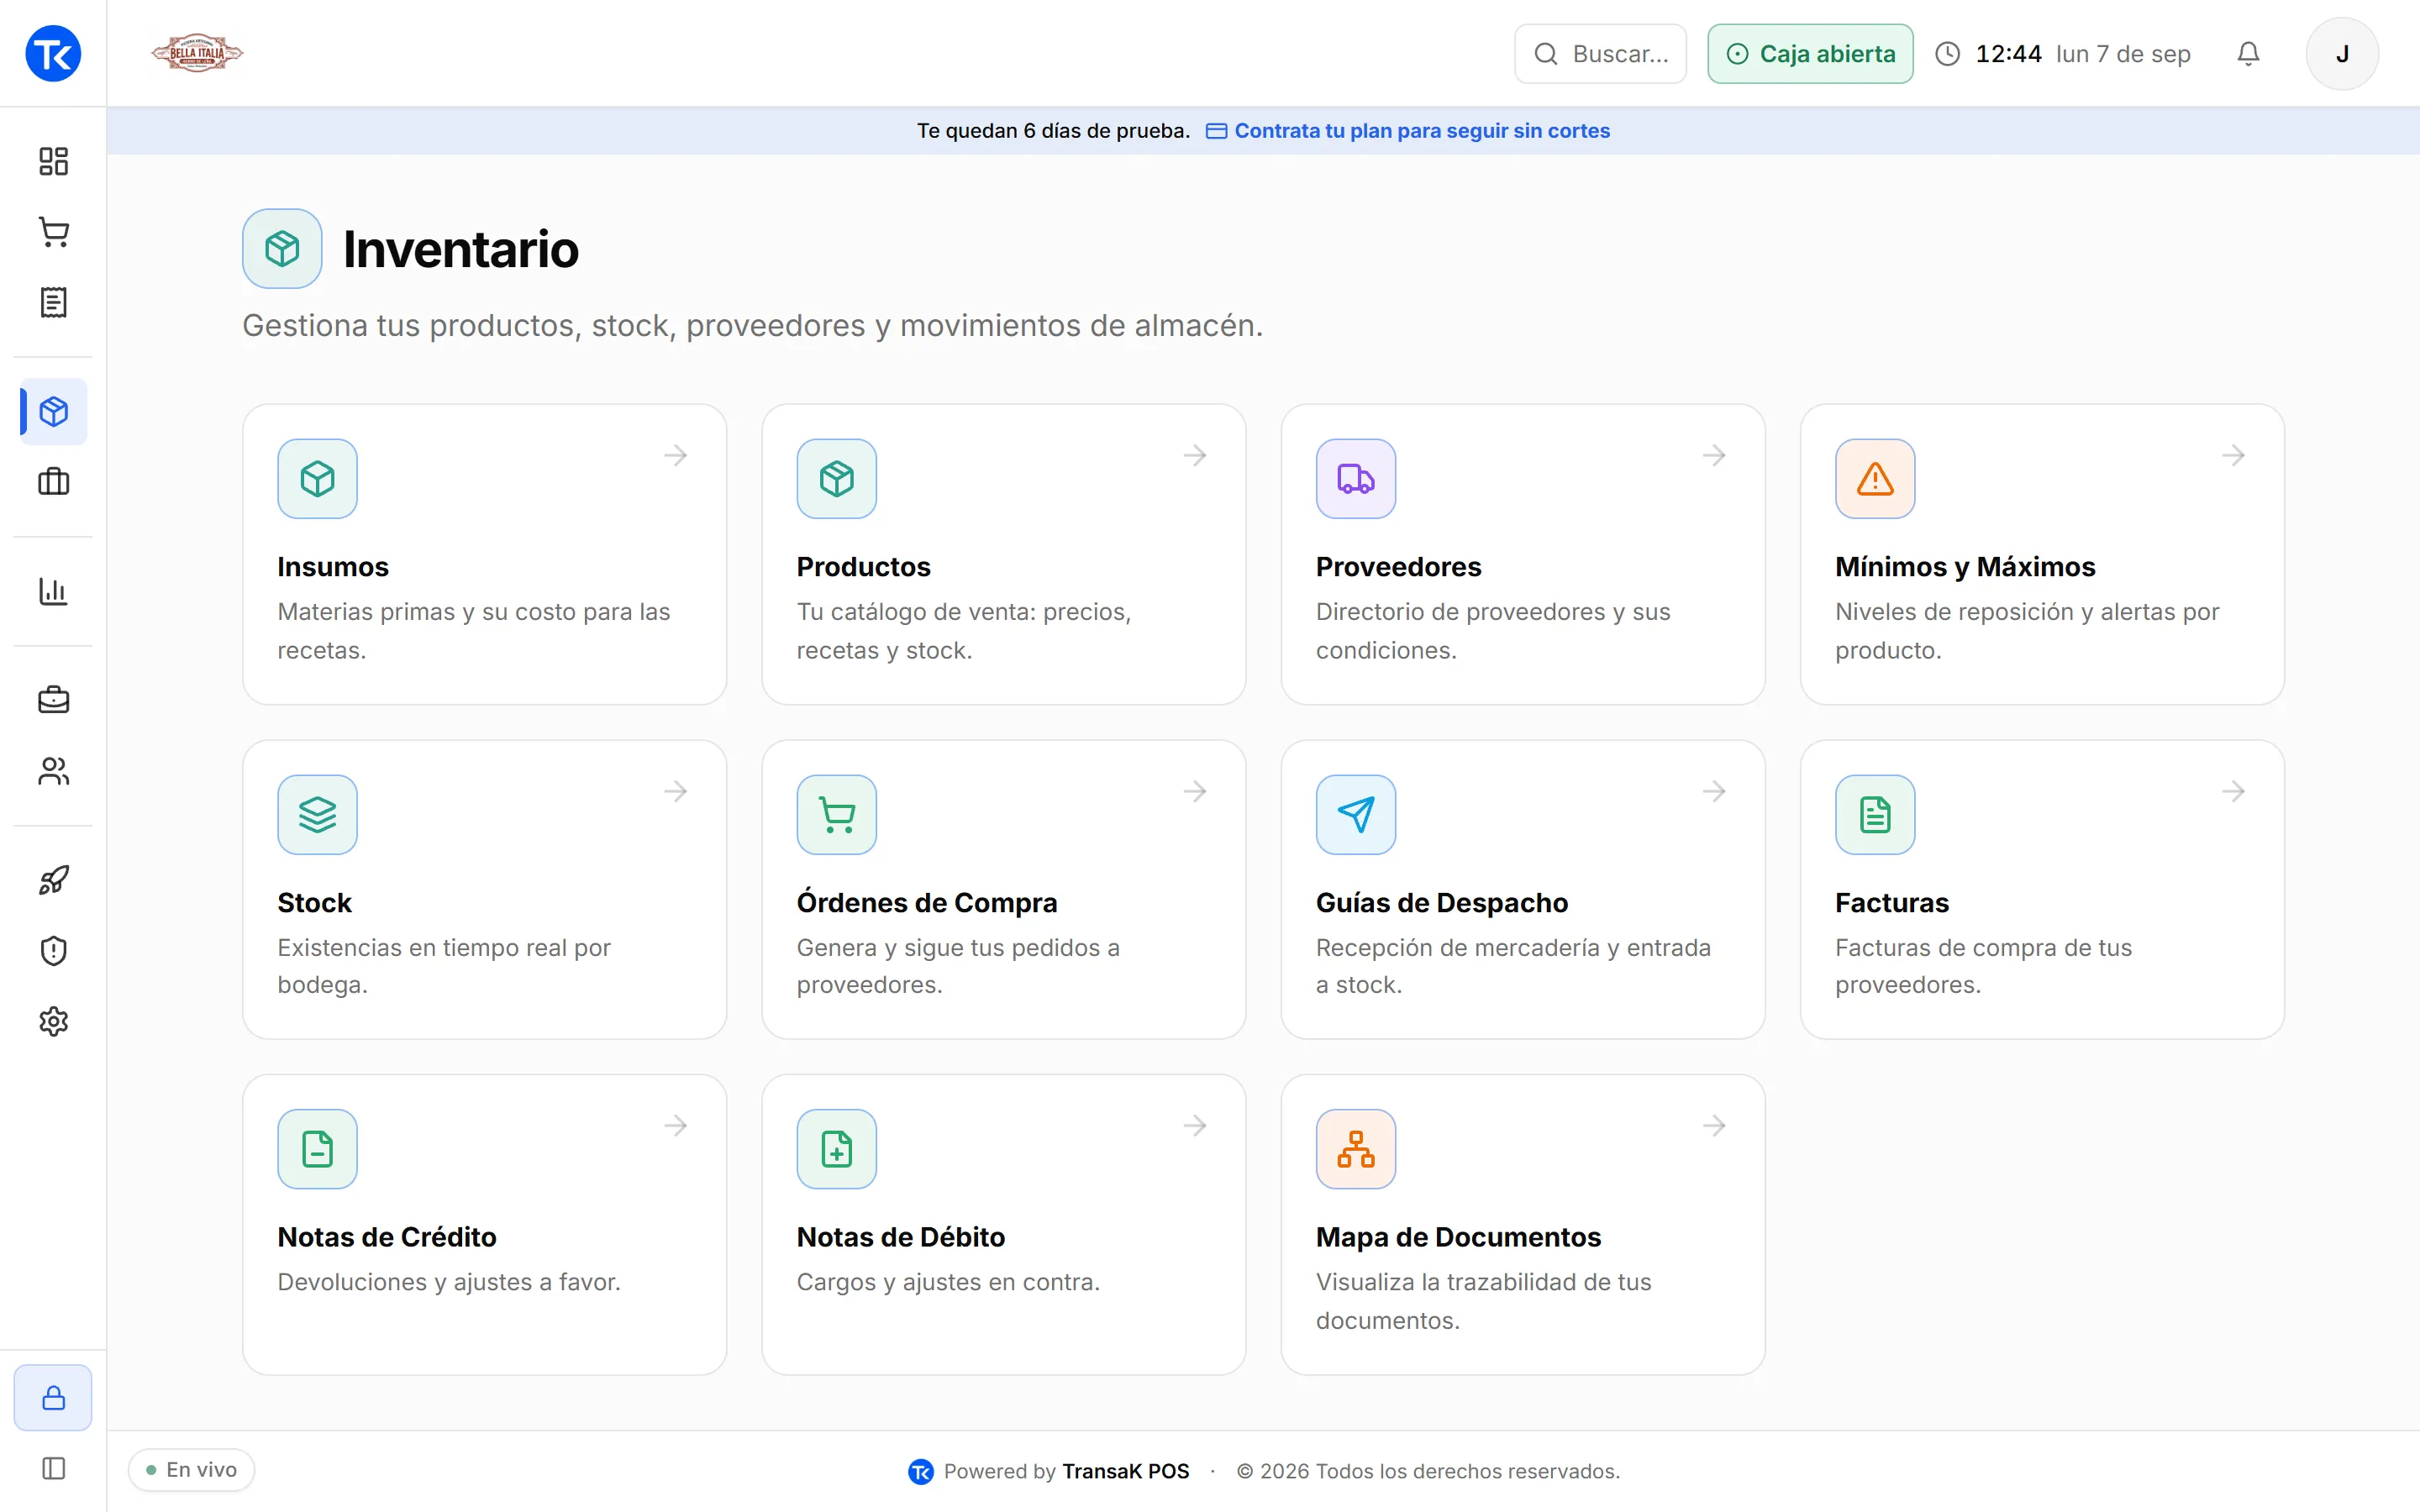The height and width of the screenshot is (1512, 2420).
Task: Open the shopping cart sales icon in sidebar
Action: click(x=53, y=232)
